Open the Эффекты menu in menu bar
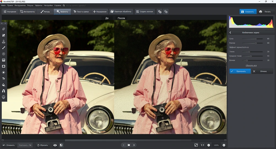 39,6
